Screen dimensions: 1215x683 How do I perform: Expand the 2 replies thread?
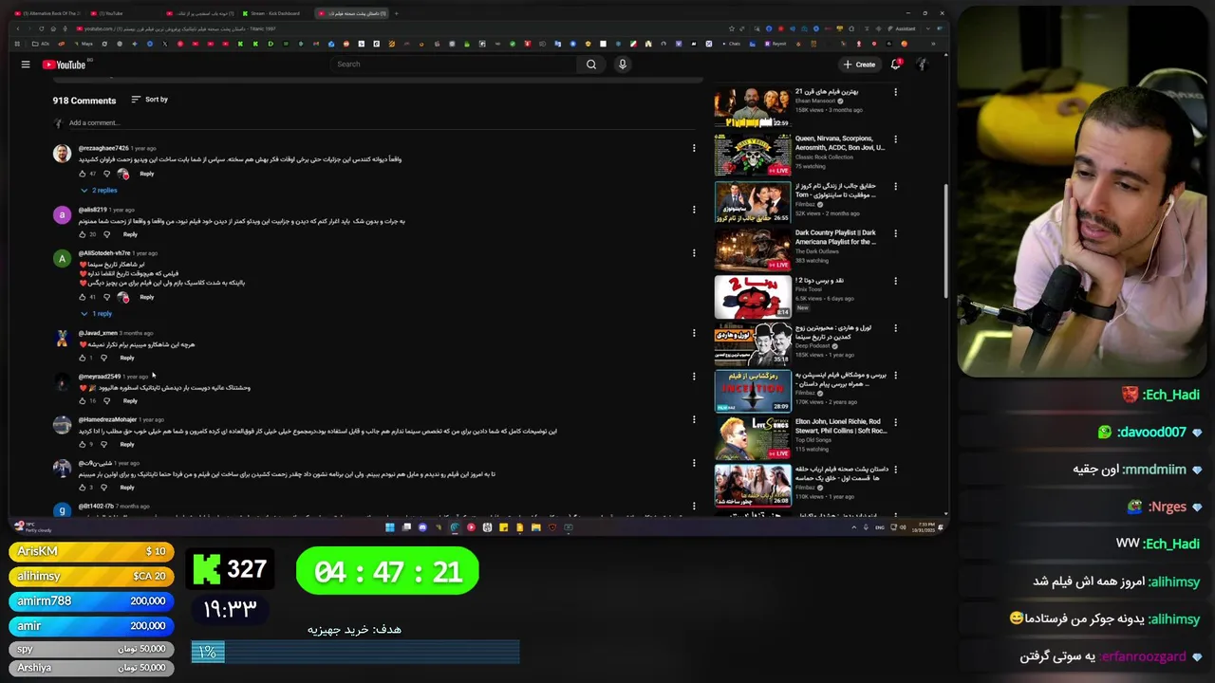pyautogui.click(x=99, y=191)
